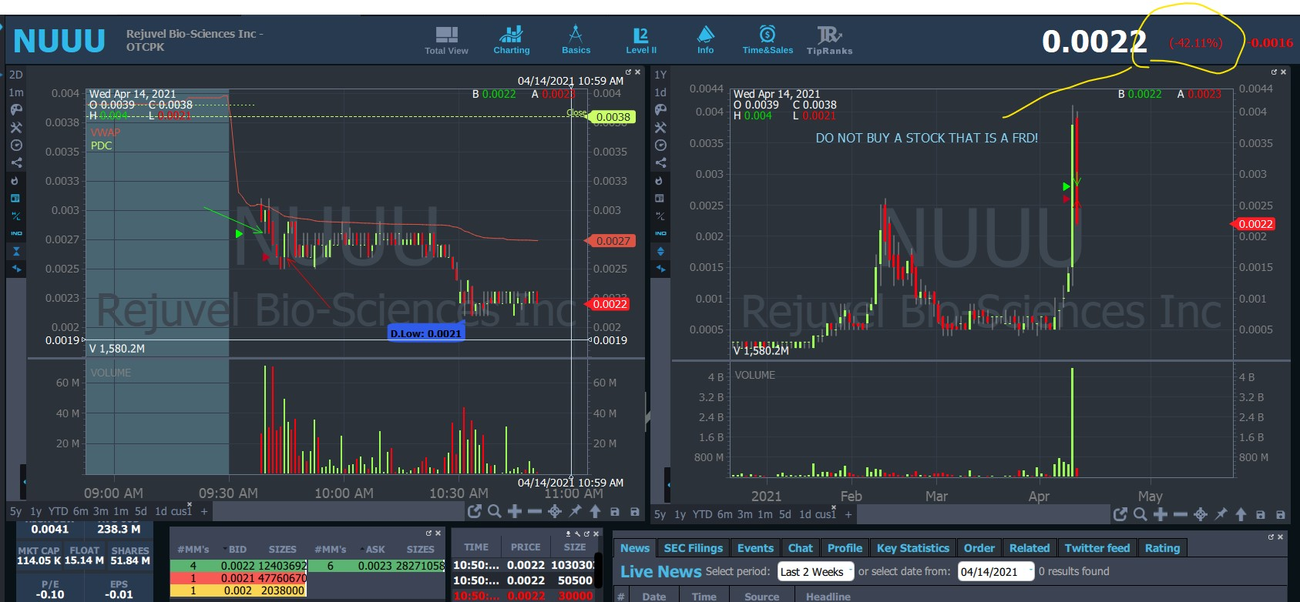Viewport: 1300px width, 602px height.
Task: Toggle the VWAP study label on the intraday chart
Action: [105, 132]
